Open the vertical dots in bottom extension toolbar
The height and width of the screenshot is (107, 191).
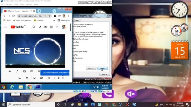click(x=54, y=78)
